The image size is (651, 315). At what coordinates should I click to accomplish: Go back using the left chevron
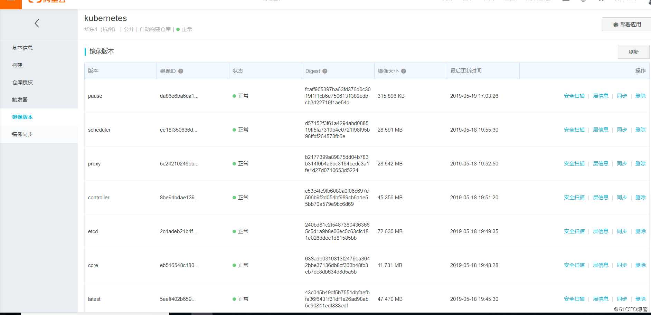(x=37, y=23)
